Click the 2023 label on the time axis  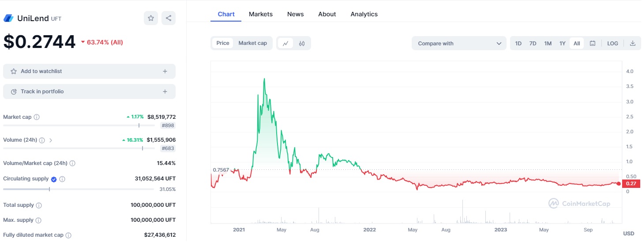501,230
